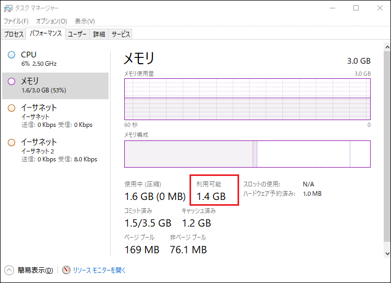Select the purple メモリ circle icon
This screenshot has width=391, height=283.
[x=11, y=81]
